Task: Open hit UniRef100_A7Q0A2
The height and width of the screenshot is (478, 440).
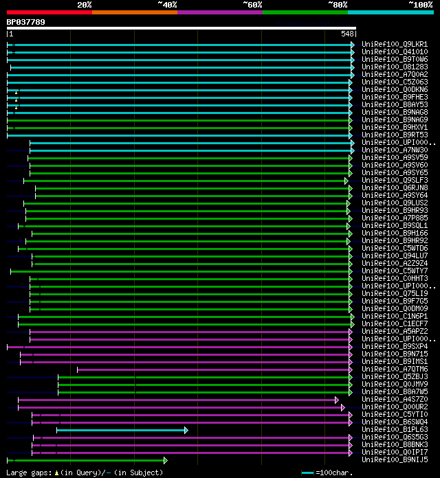Action: pyautogui.click(x=395, y=74)
